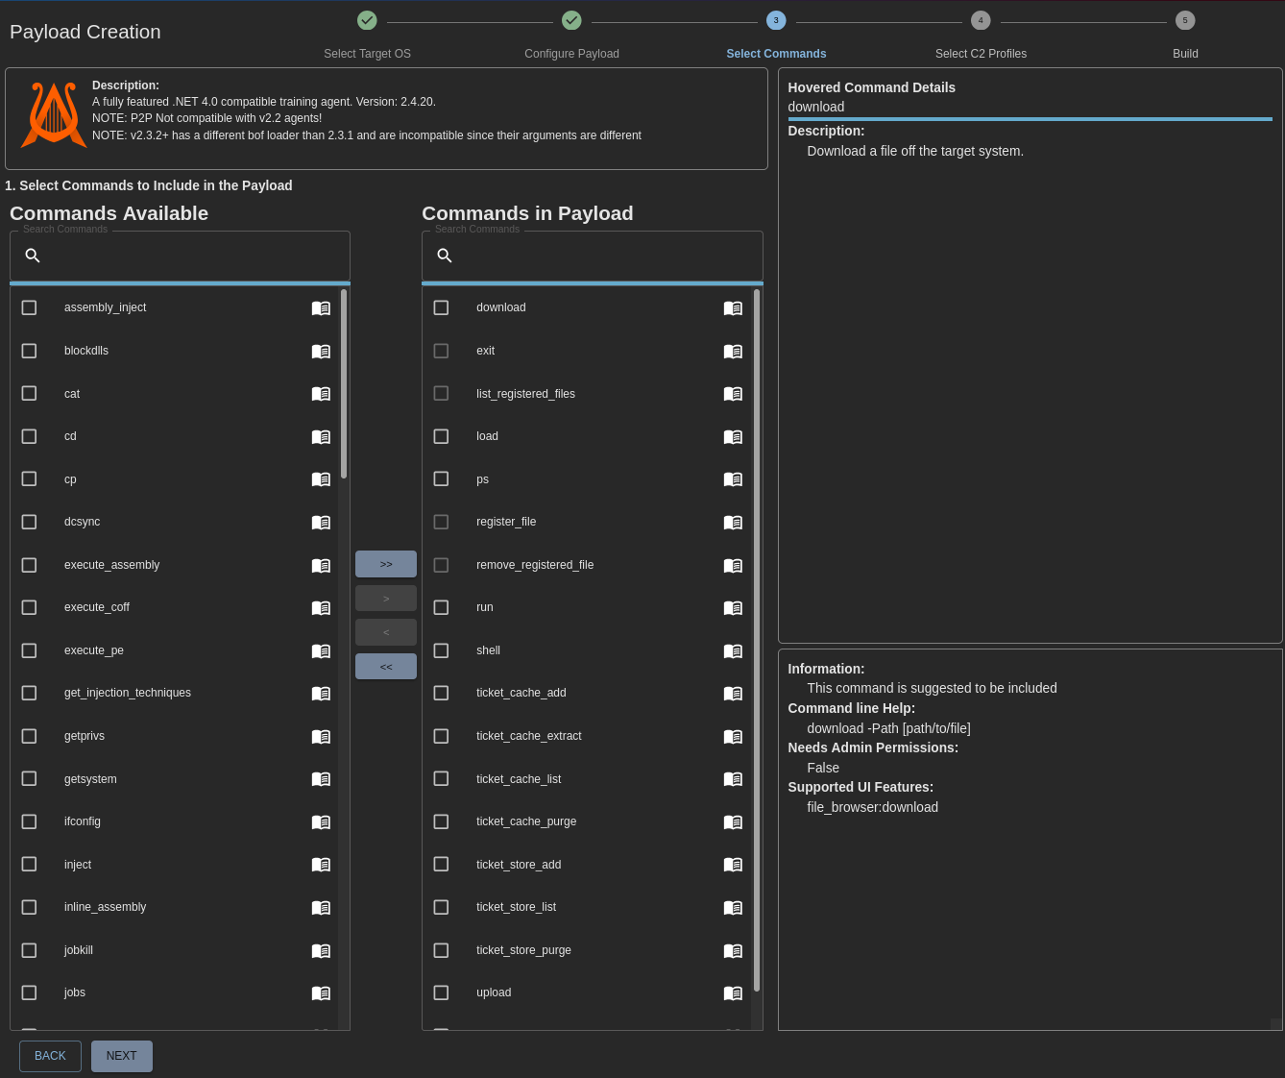Check the ticket_store_list checkbox

coord(441,907)
